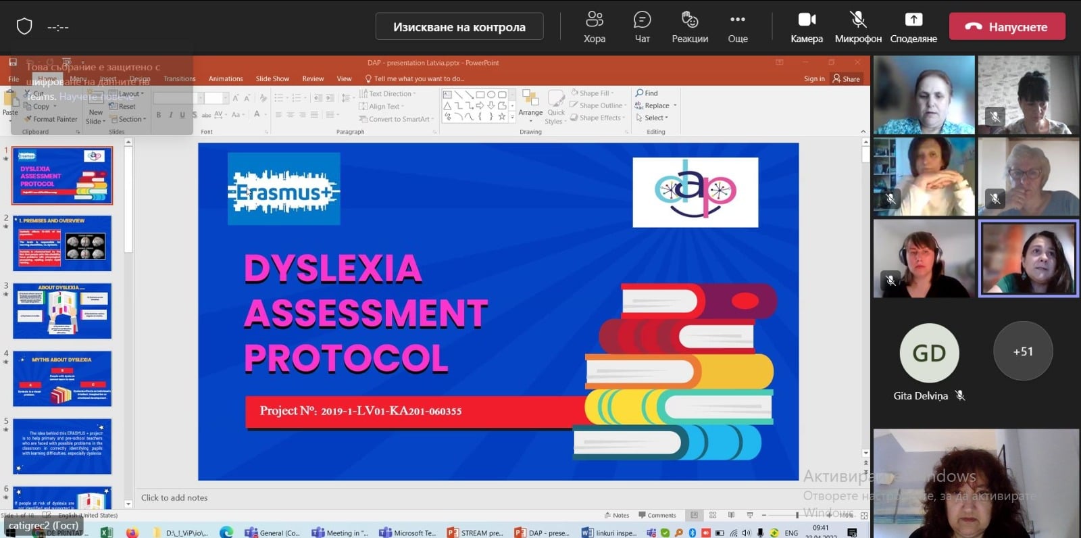The width and height of the screenshot is (1081, 538).
Task: Expand the Align Text dropdown
Action: 381,106
